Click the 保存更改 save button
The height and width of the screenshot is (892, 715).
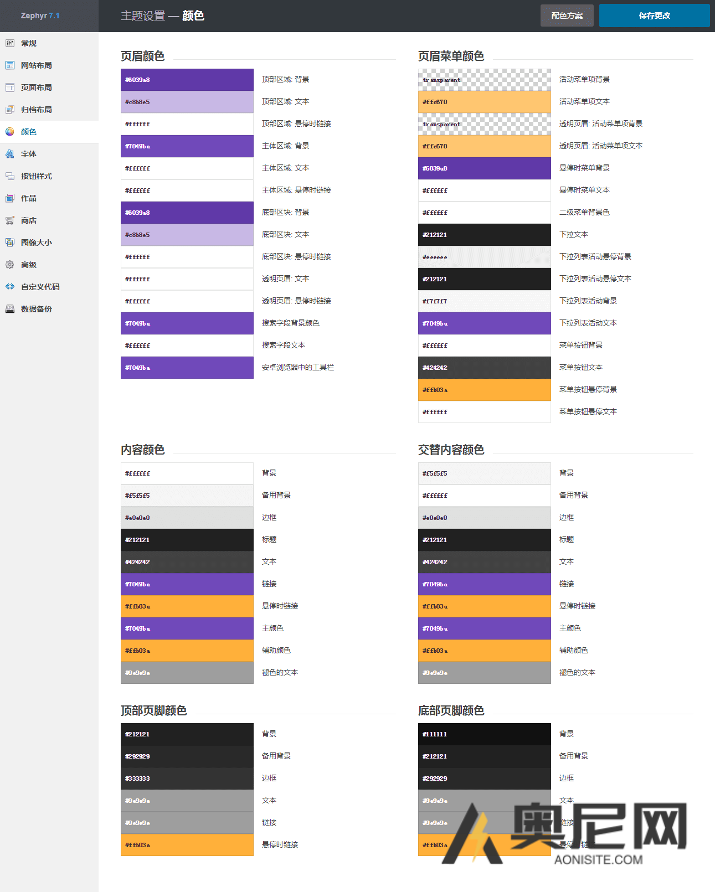pyautogui.click(x=654, y=16)
